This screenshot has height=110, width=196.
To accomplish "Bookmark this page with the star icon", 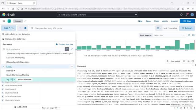I will [178, 9].
